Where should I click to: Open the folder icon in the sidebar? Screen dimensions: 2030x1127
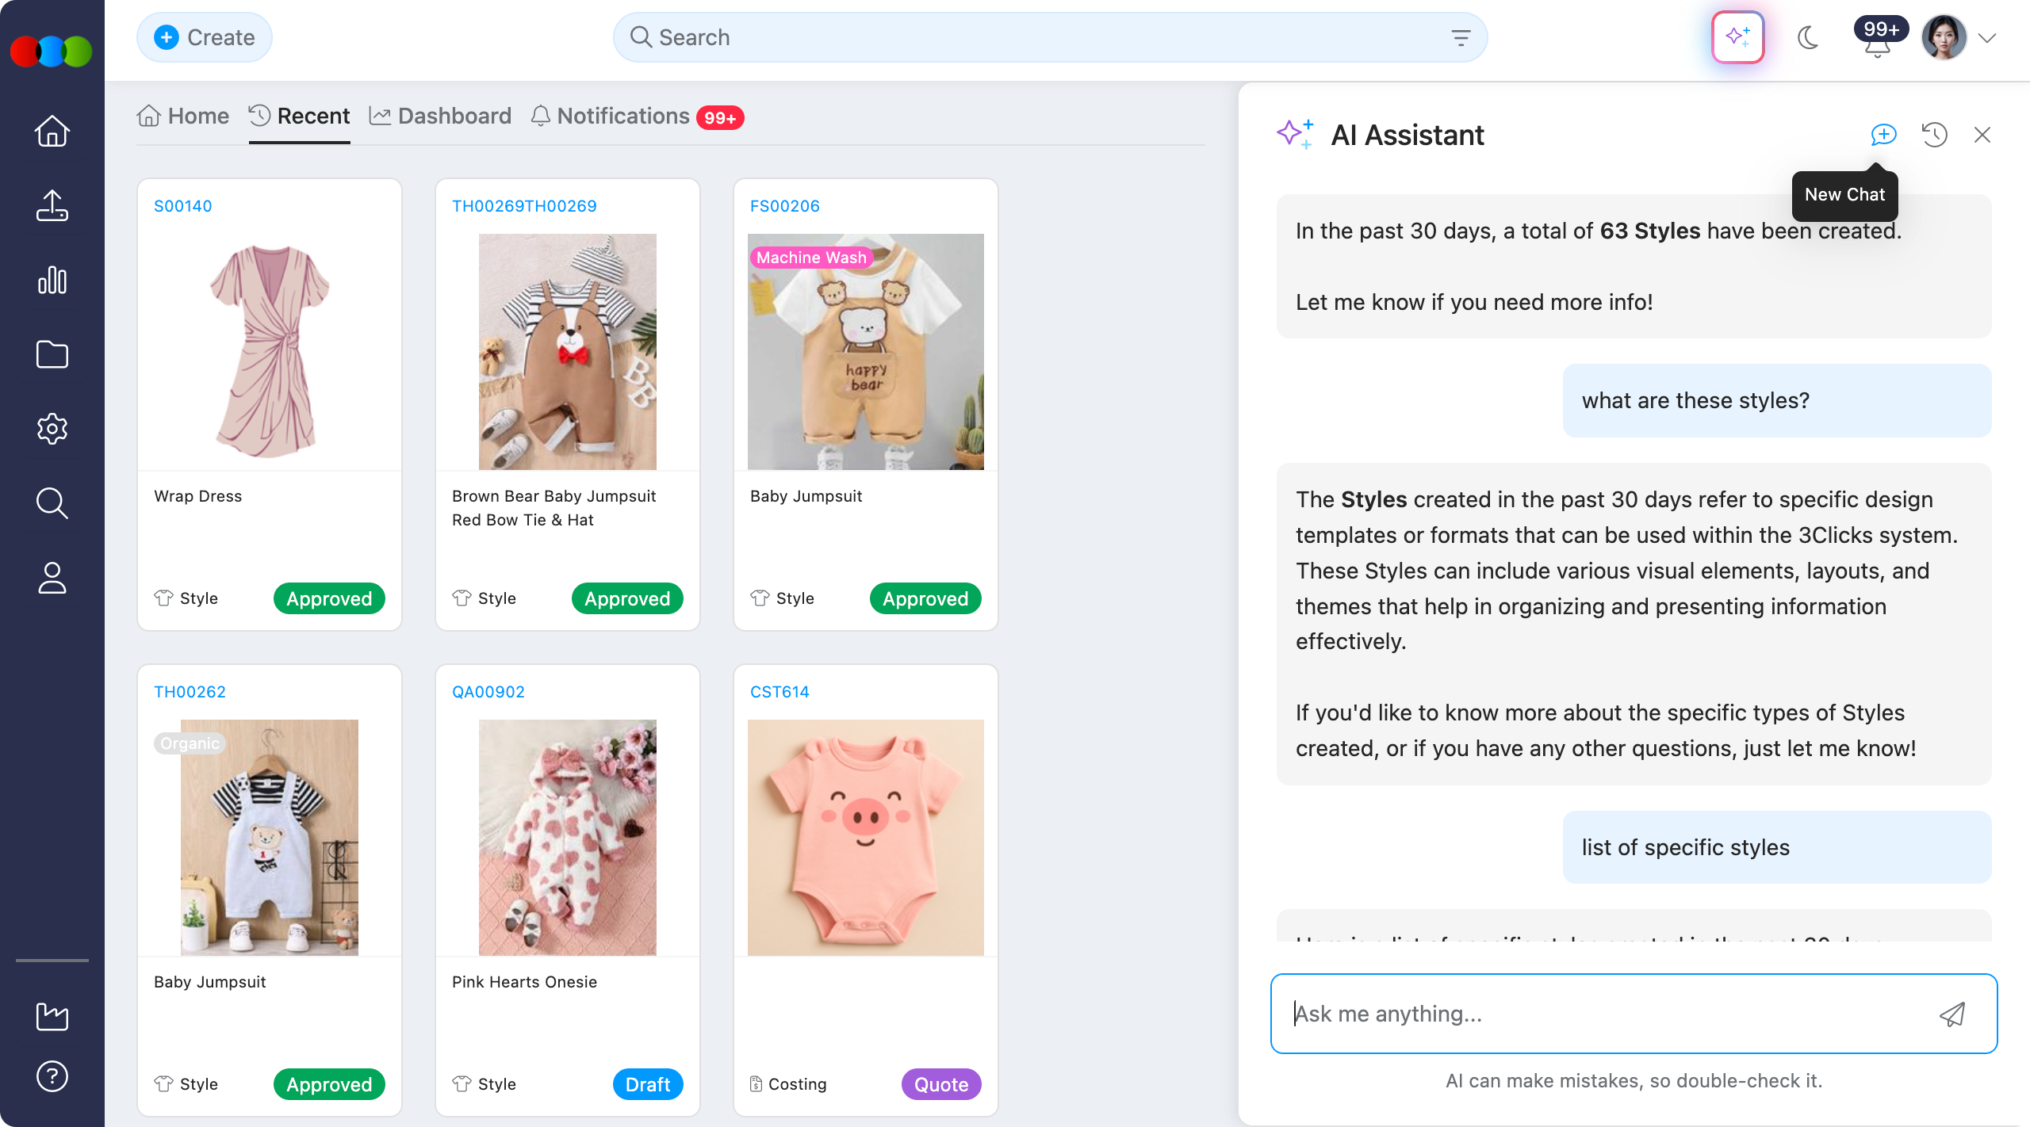pos(52,354)
